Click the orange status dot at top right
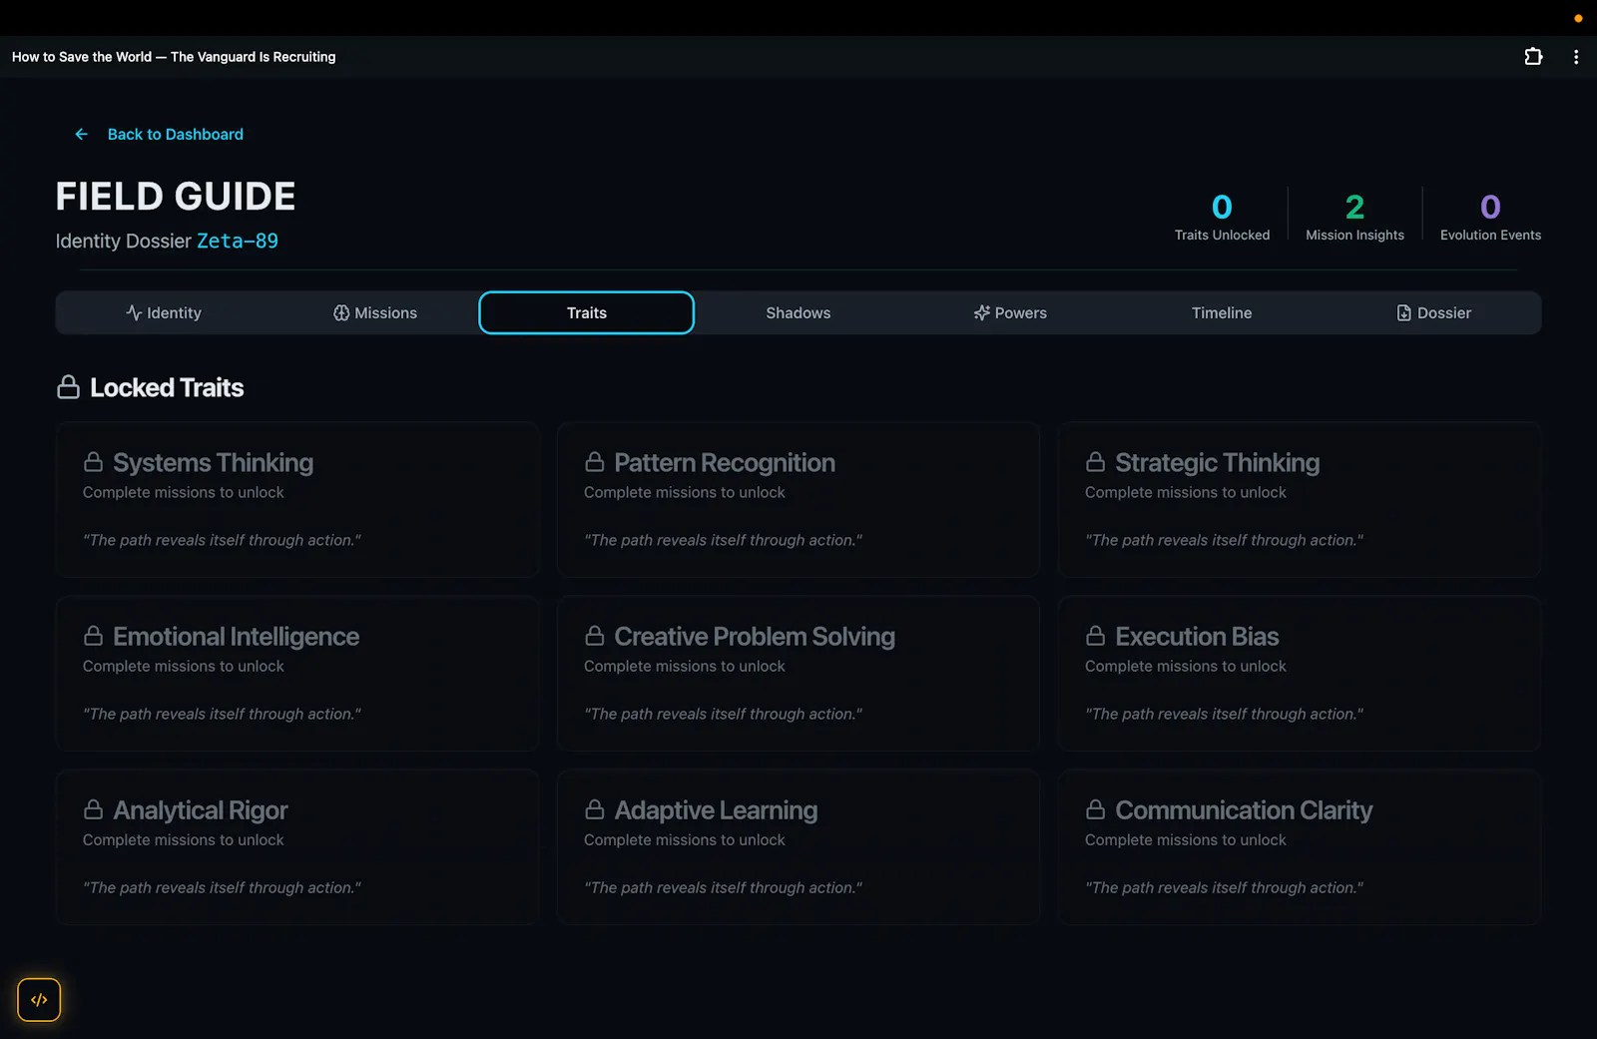The image size is (1597, 1039). tap(1578, 18)
